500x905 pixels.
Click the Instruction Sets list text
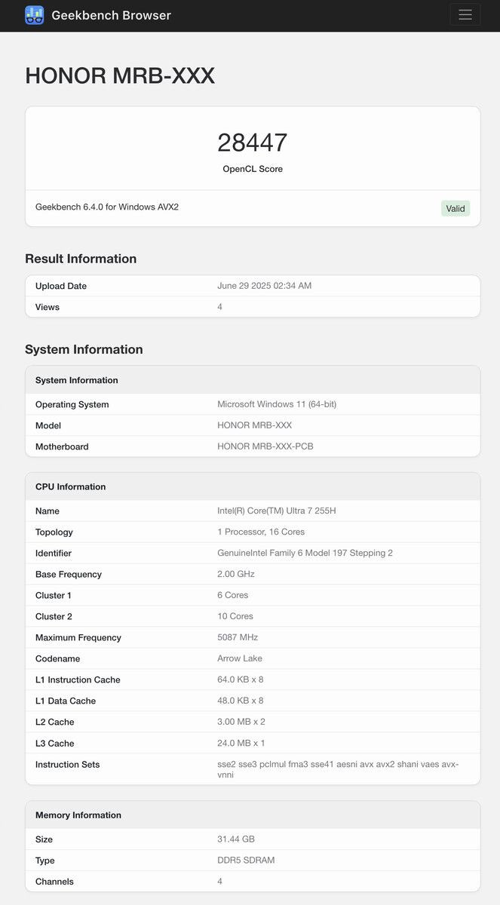(x=338, y=769)
